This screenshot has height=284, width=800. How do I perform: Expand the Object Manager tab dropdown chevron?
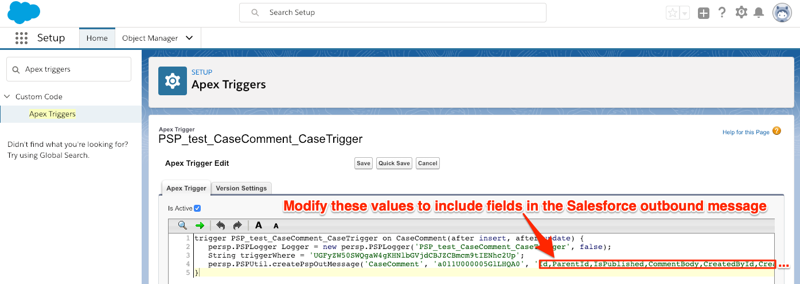(x=189, y=38)
